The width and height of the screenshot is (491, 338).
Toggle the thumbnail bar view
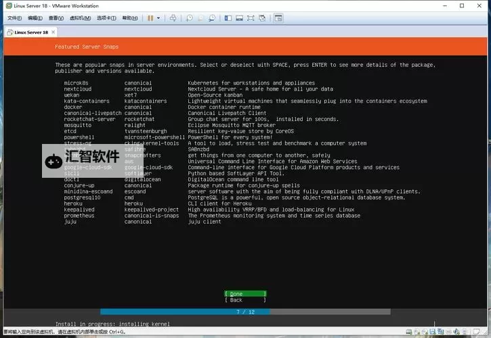pyautogui.click(x=239, y=18)
